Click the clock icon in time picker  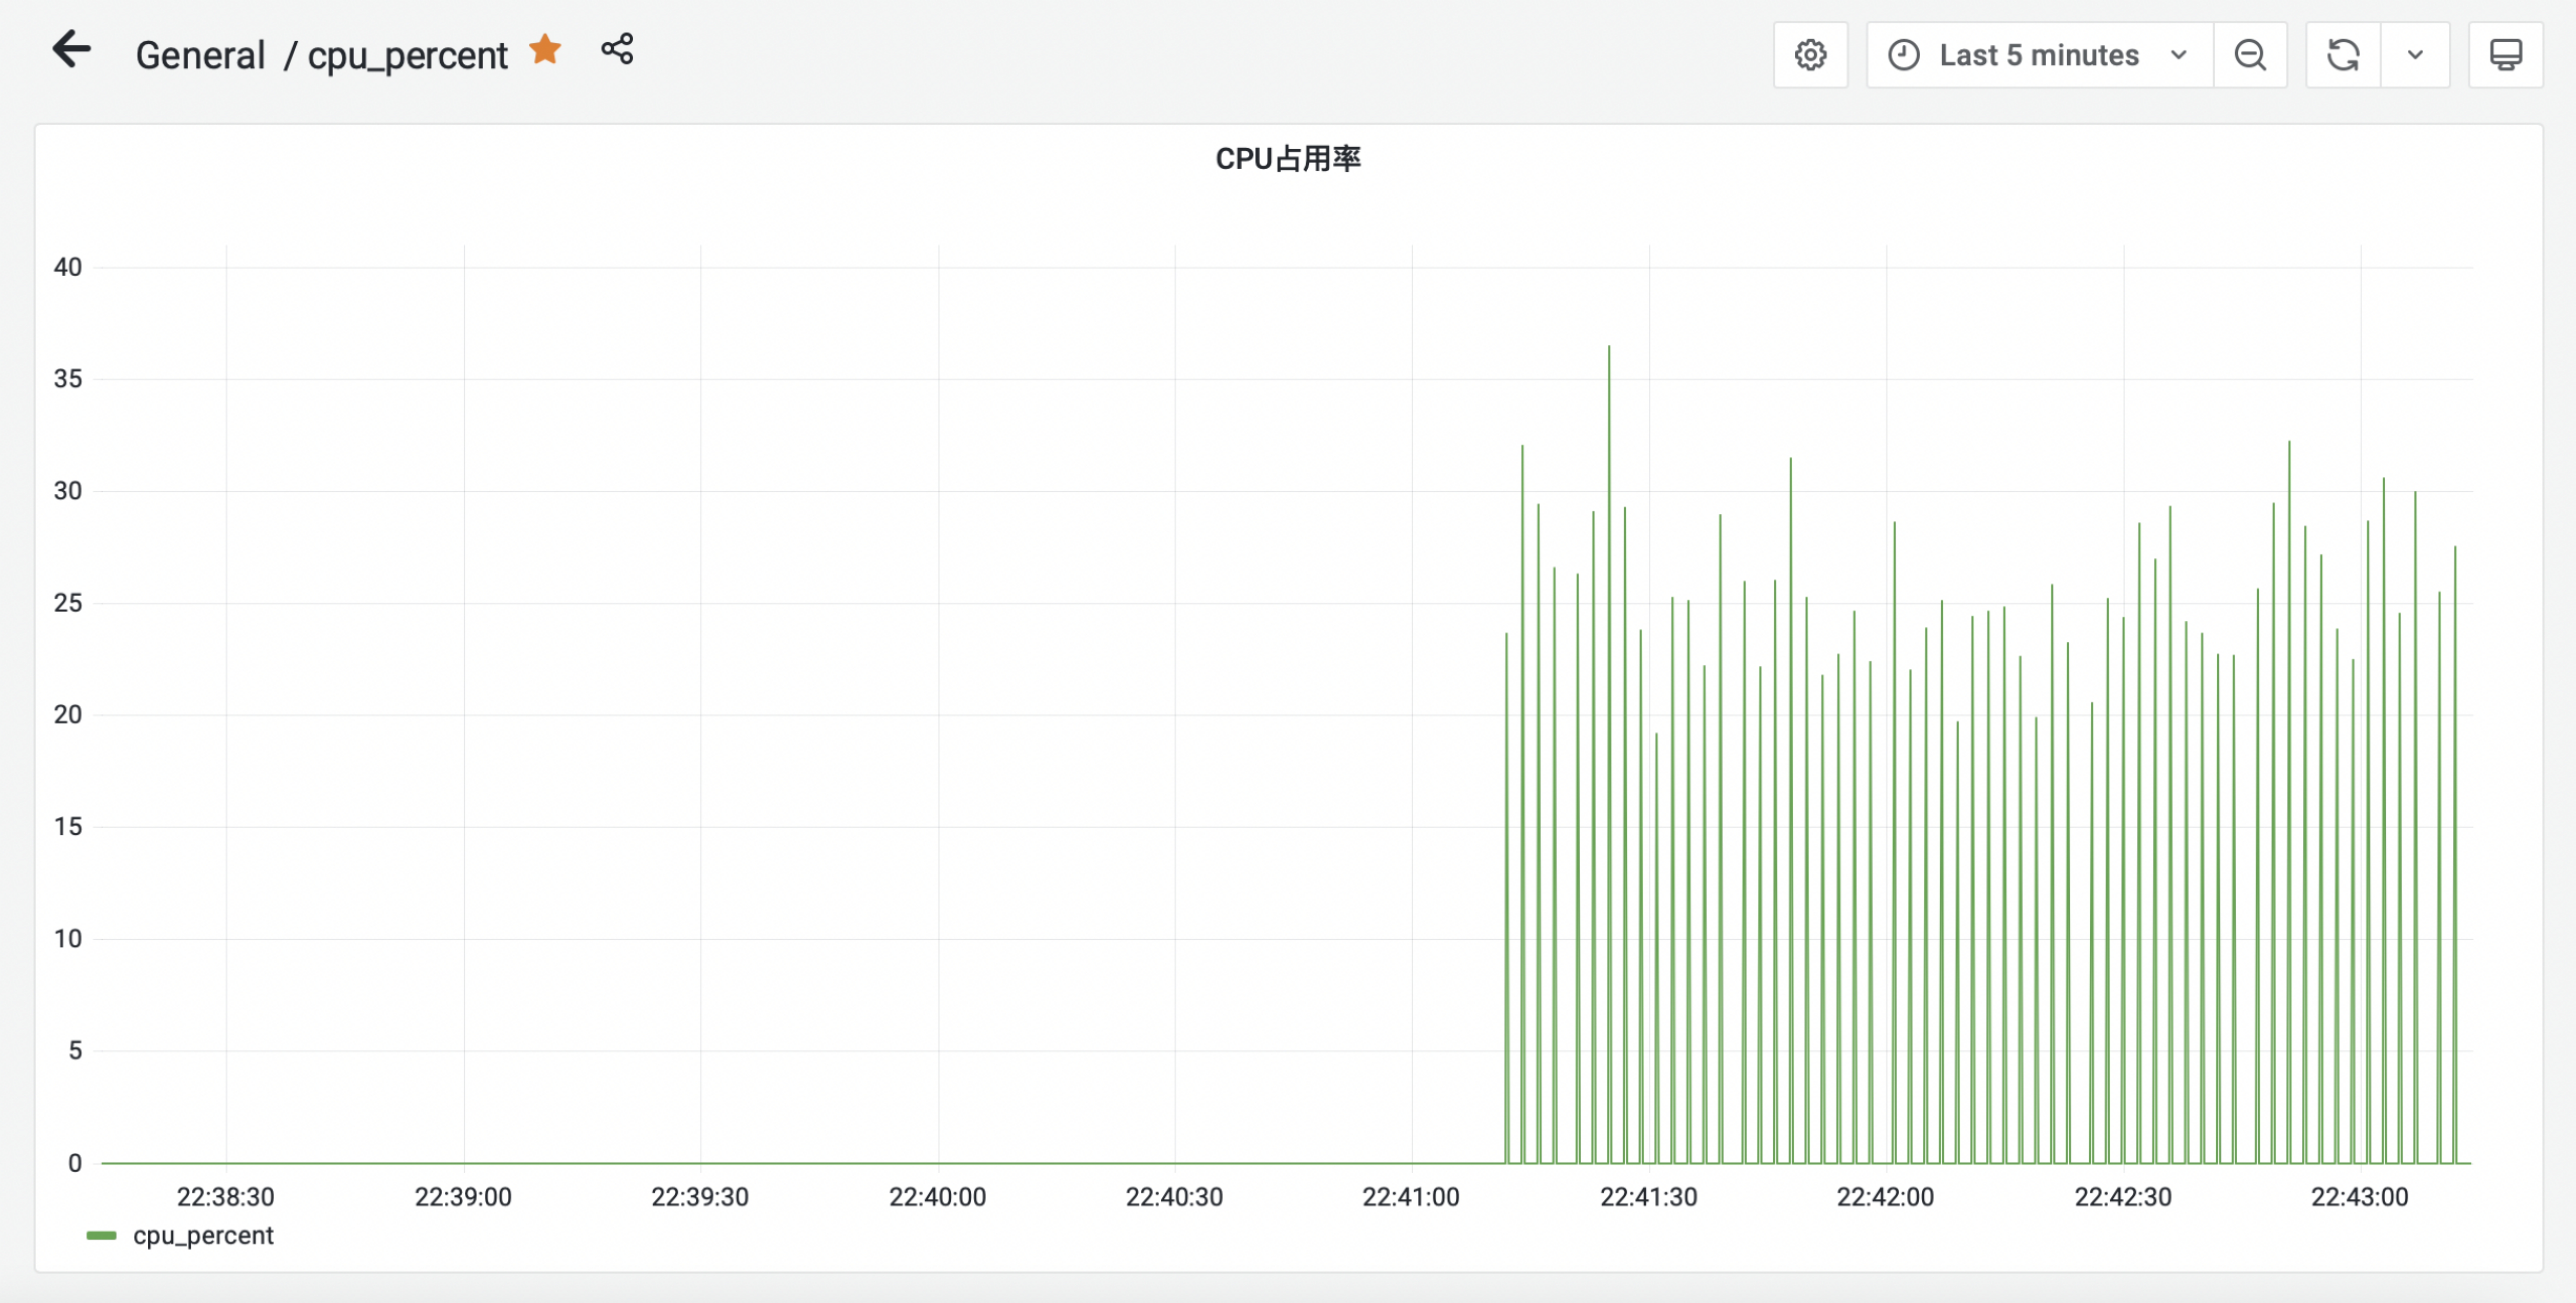pos(1903,55)
